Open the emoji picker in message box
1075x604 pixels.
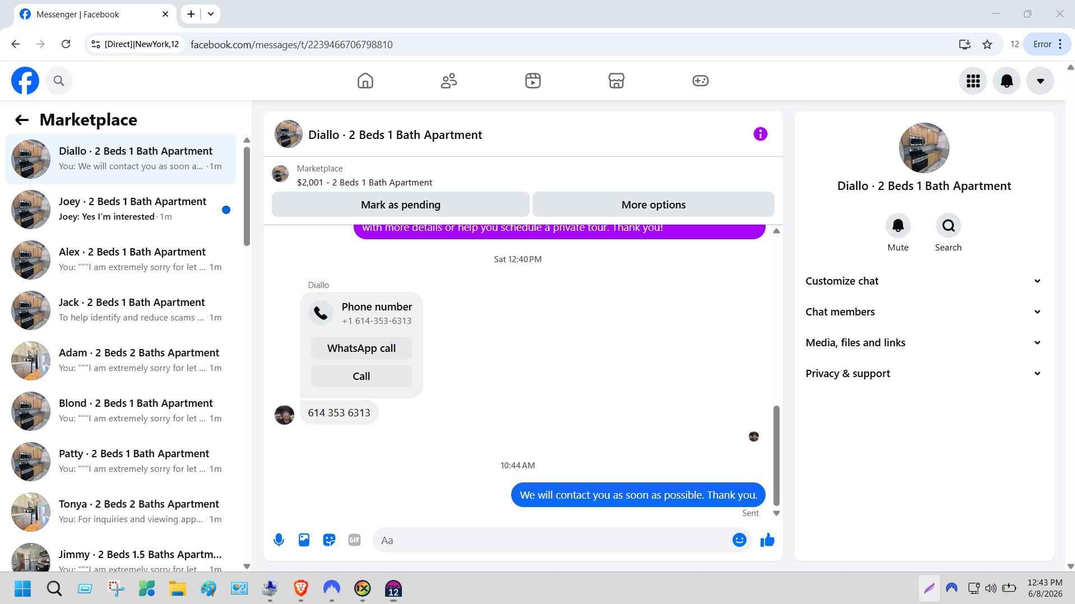[x=739, y=540]
